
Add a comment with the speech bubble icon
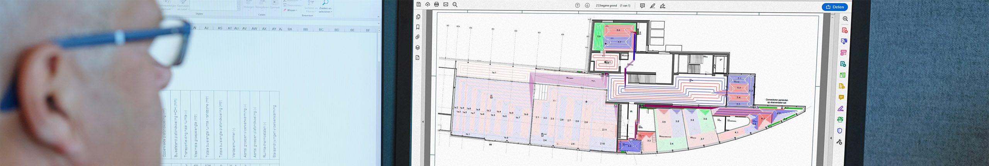click(642, 6)
